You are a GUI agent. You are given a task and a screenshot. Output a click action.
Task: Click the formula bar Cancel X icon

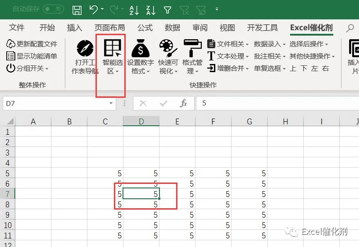(143, 103)
